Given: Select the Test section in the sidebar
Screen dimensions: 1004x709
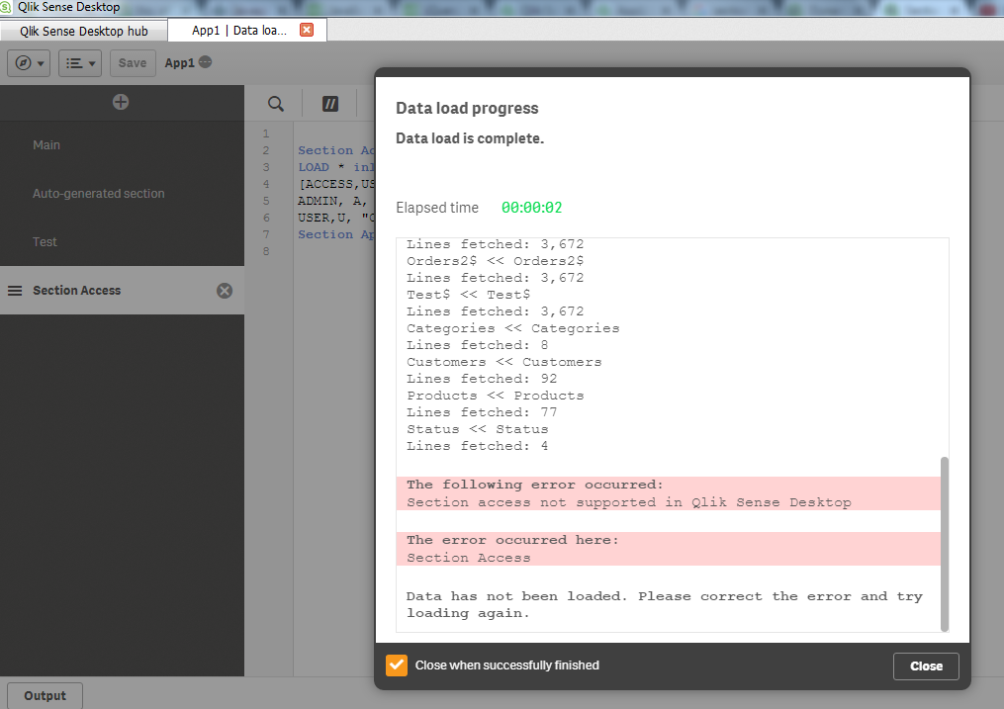Looking at the screenshot, I should click(x=45, y=241).
